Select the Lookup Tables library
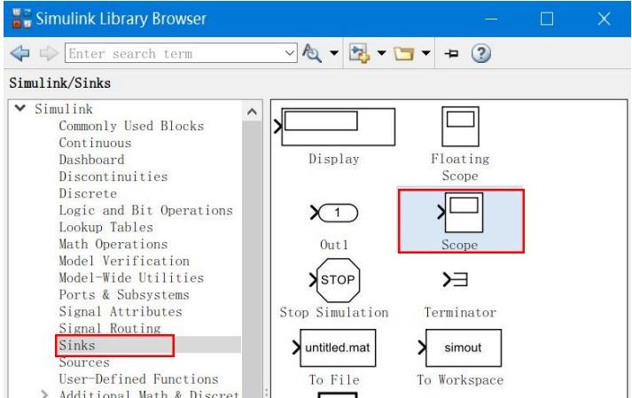 (106, 228)
